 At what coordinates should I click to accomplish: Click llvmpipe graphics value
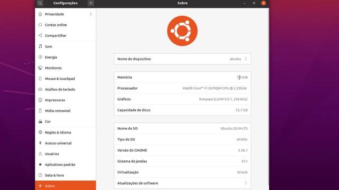tap(223, 99)
